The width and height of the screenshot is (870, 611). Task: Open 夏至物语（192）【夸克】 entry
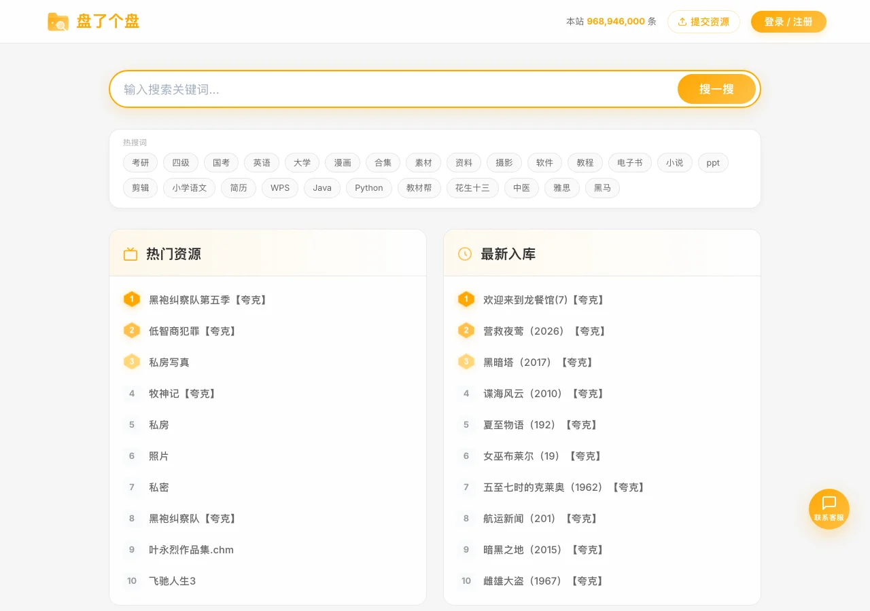pos(542,424)
